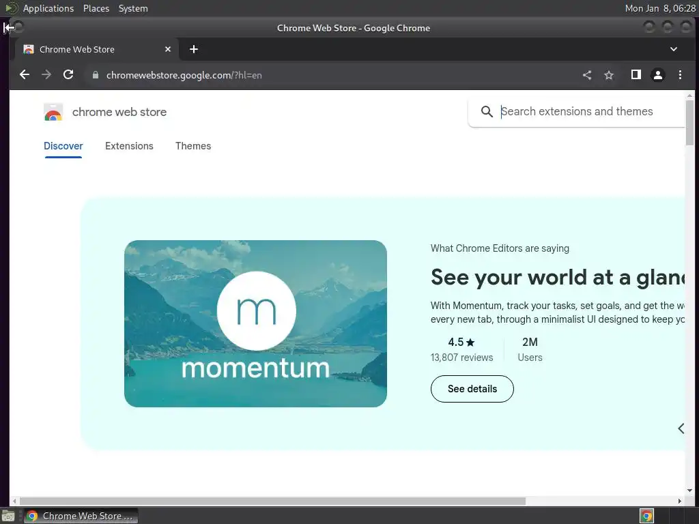Click the 4.5 star rating
The height and width of the screenshot is (524, 699).
click(x=461, y=343)
